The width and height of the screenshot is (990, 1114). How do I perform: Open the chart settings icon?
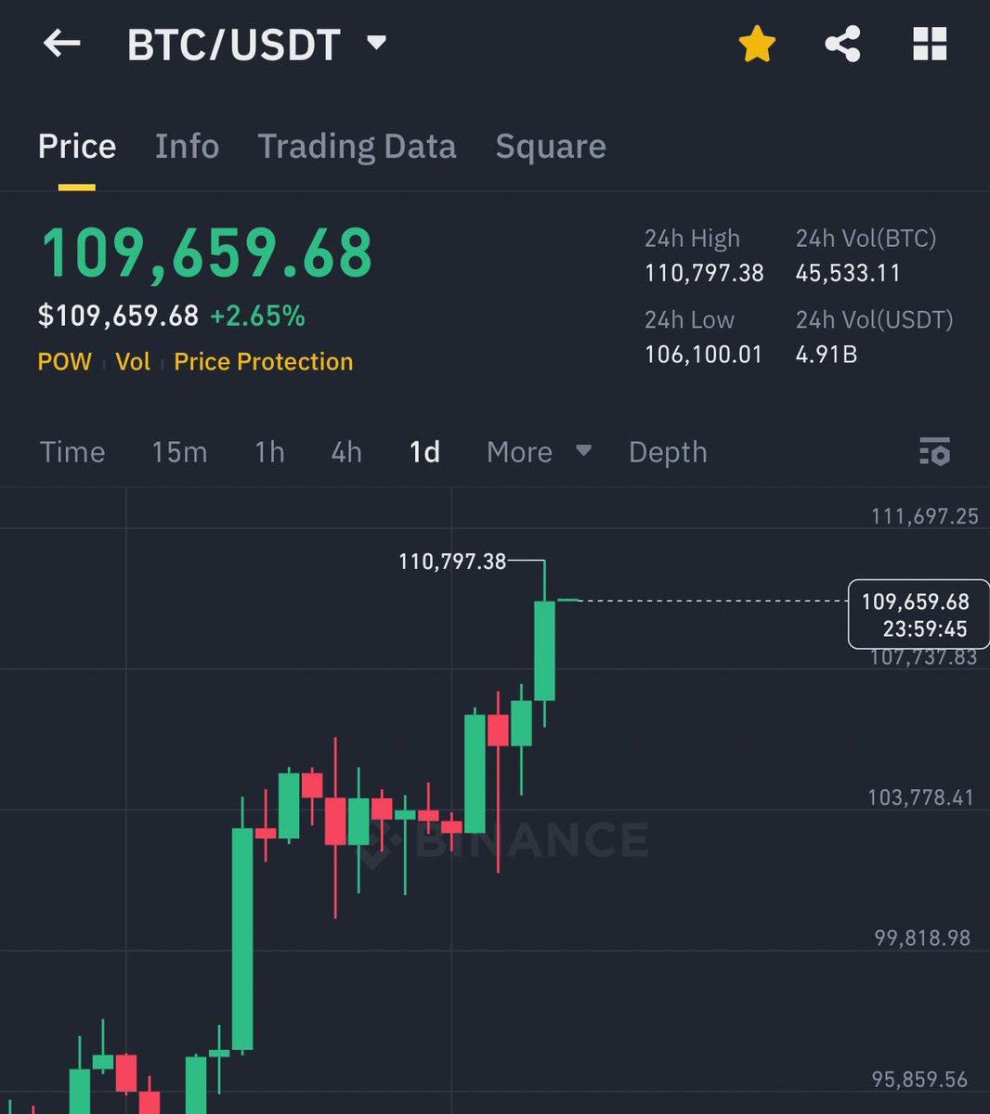[934, 451]
